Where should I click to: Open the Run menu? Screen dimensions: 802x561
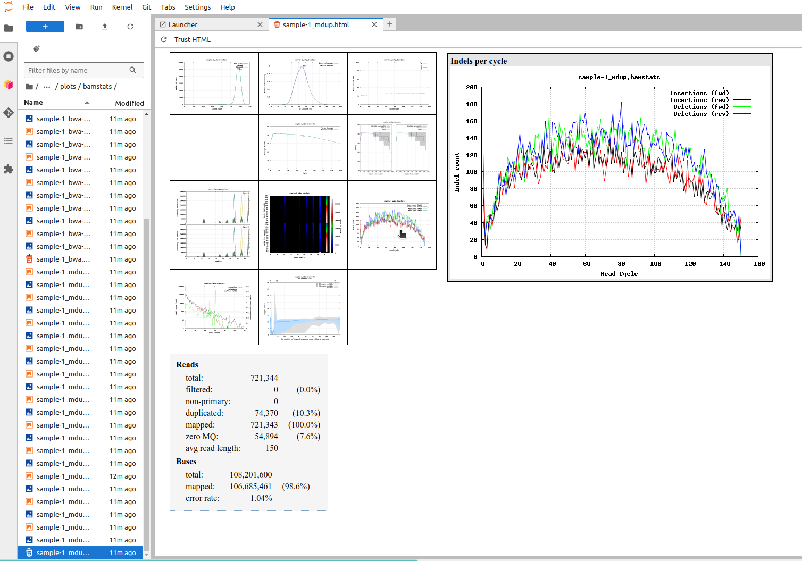[96, 7]
